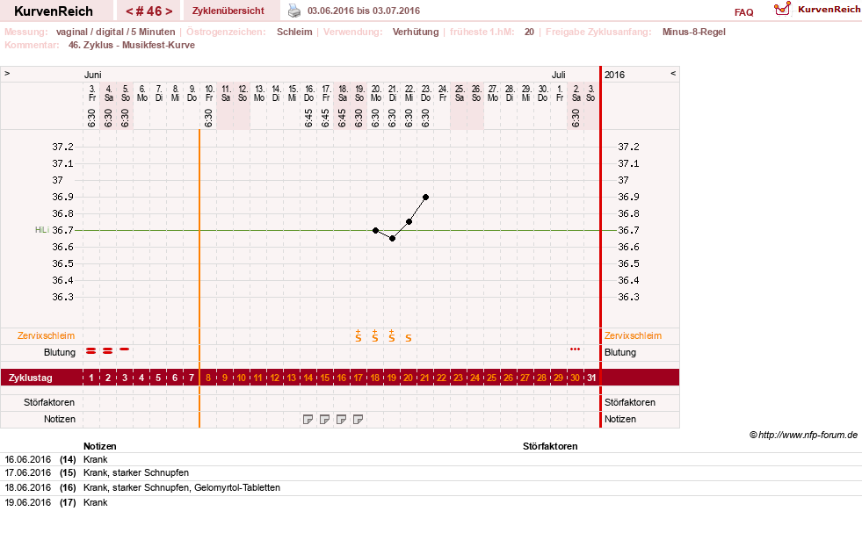Viewport: 862px width, 533px height.
Task: Click note mentioning Gelomyrtol-Tabletten
Action: 181,488
